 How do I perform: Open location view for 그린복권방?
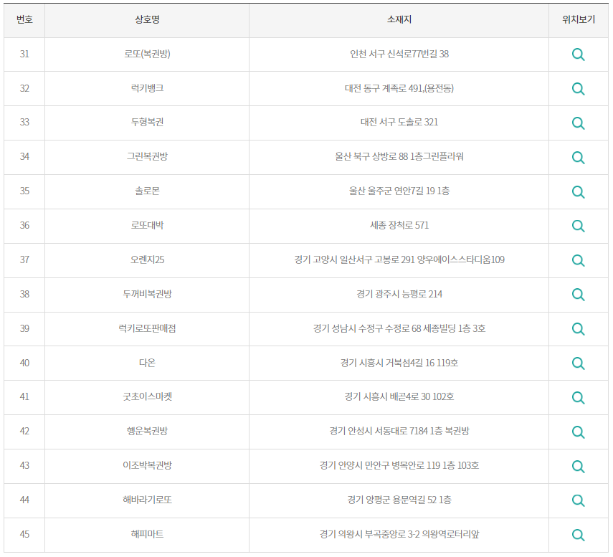(578, 158)
